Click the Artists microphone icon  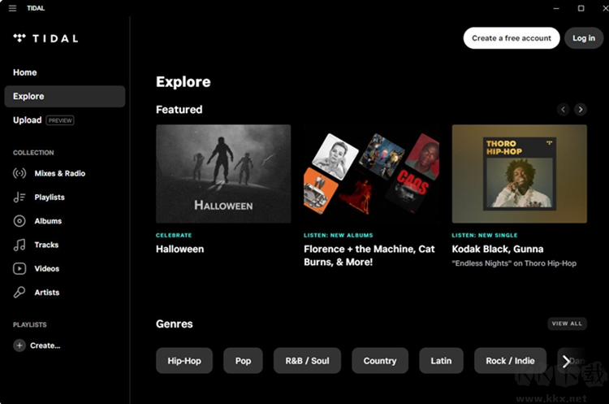pyautogui.click(x=19, y=292)
